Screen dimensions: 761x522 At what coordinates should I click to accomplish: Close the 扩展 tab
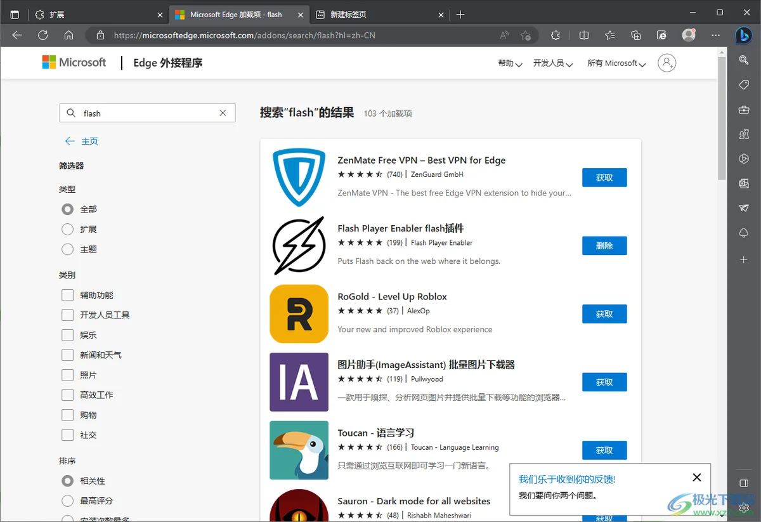click(159, 14)
